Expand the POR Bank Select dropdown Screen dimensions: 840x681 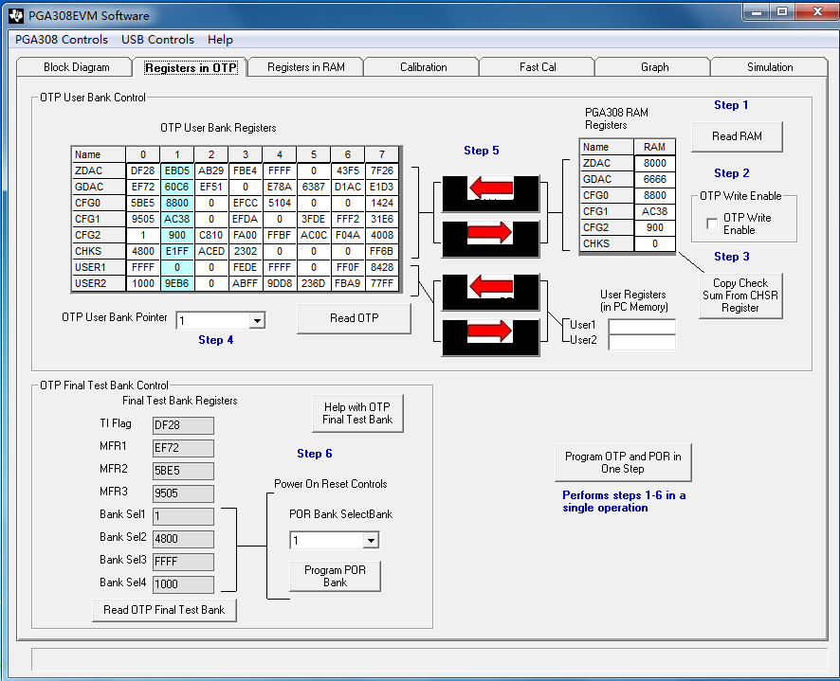pos(371,541)
